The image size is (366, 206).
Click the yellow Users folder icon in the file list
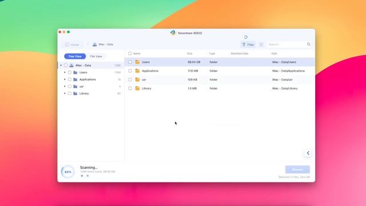137,62
